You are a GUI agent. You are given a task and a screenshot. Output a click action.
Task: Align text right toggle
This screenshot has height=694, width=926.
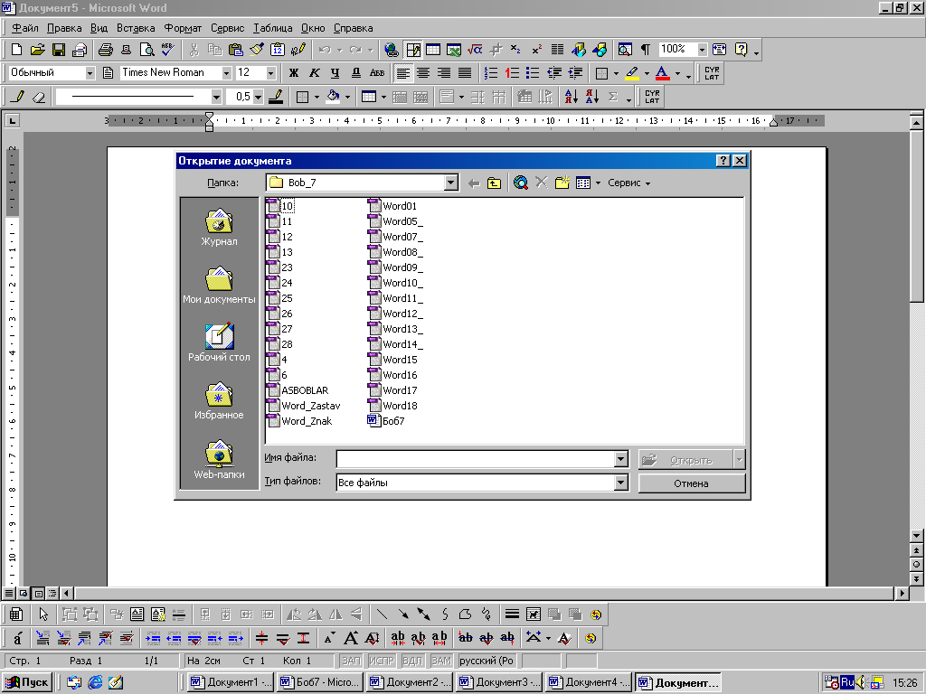click(x=443, y=73)
